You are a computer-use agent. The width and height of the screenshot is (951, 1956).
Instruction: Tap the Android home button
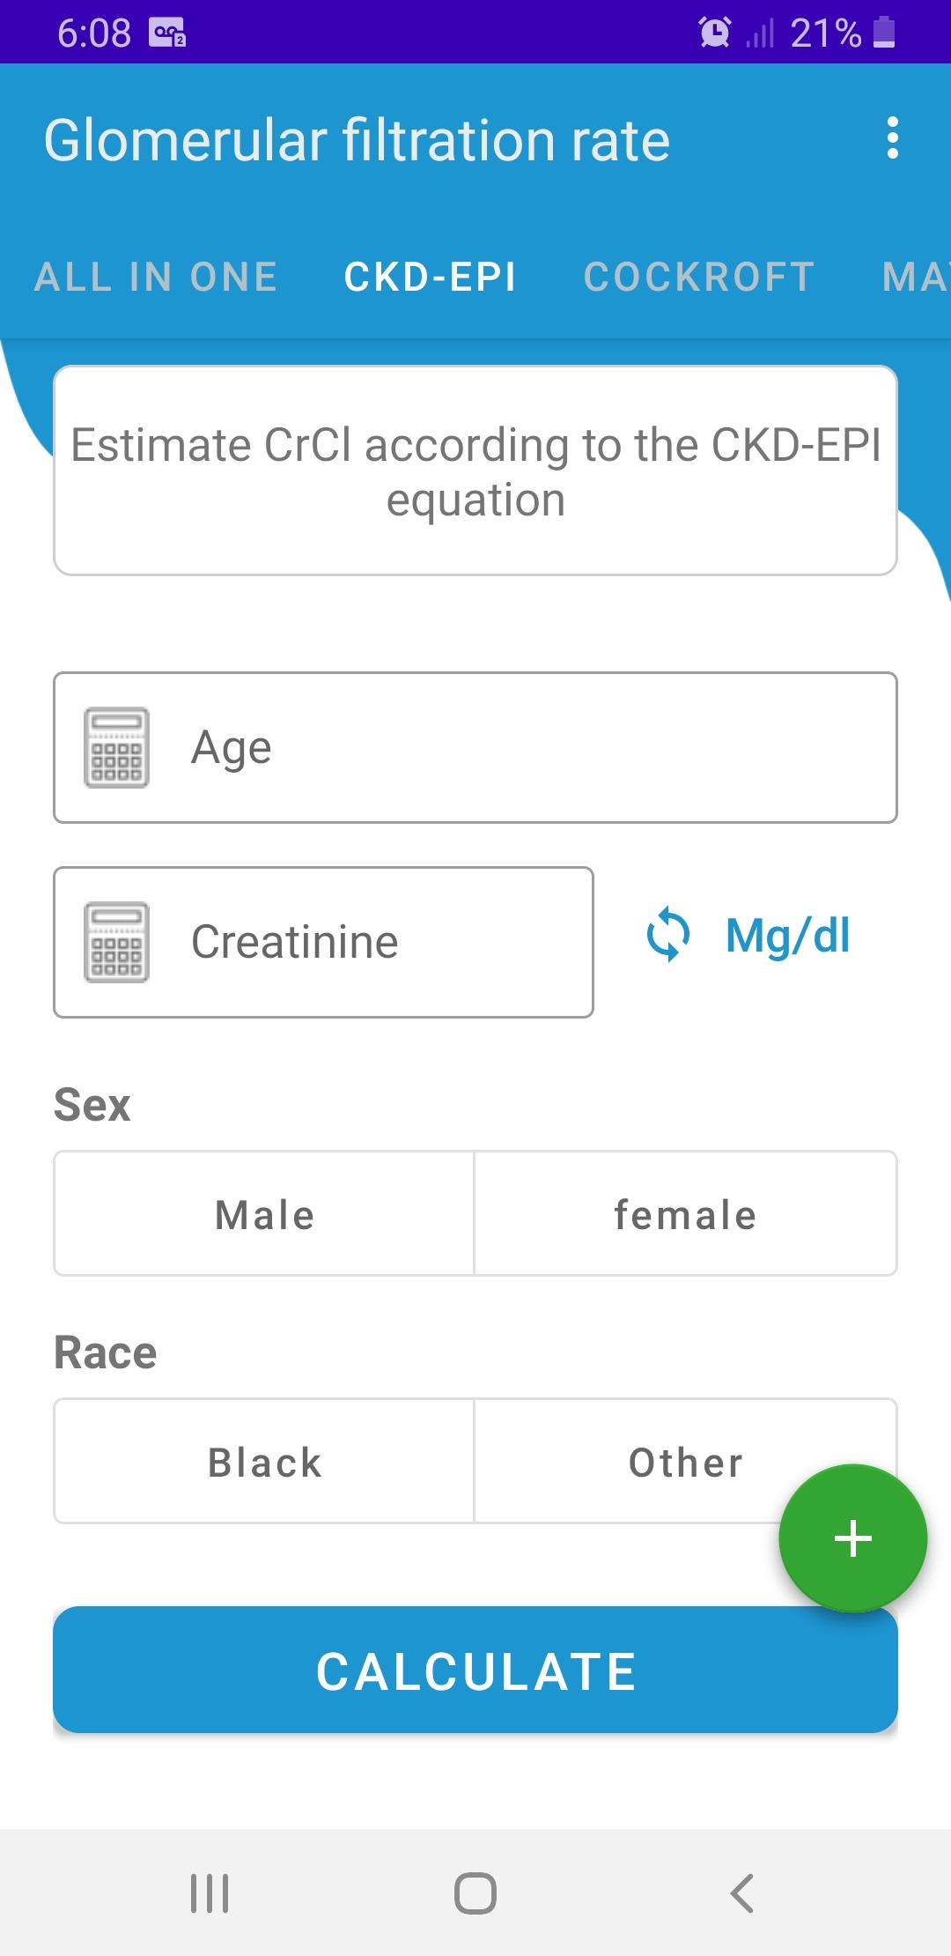pos(475,1893)
